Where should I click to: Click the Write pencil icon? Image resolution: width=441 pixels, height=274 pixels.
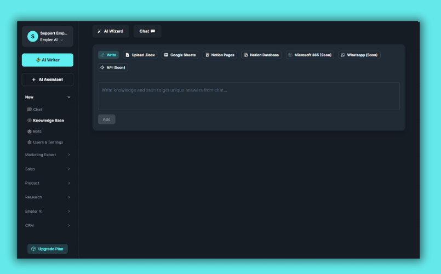(102, 55)
